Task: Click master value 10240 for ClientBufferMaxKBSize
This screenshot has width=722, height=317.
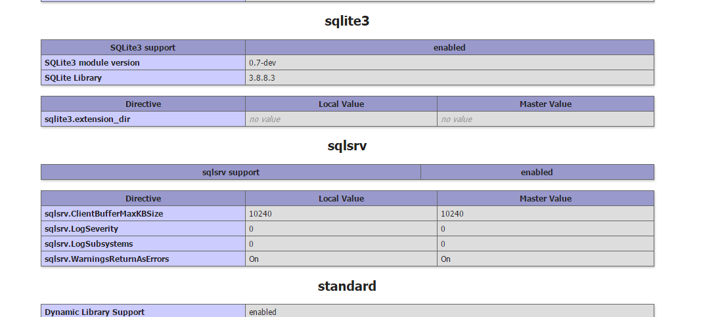Action: (x=452, y=213)
